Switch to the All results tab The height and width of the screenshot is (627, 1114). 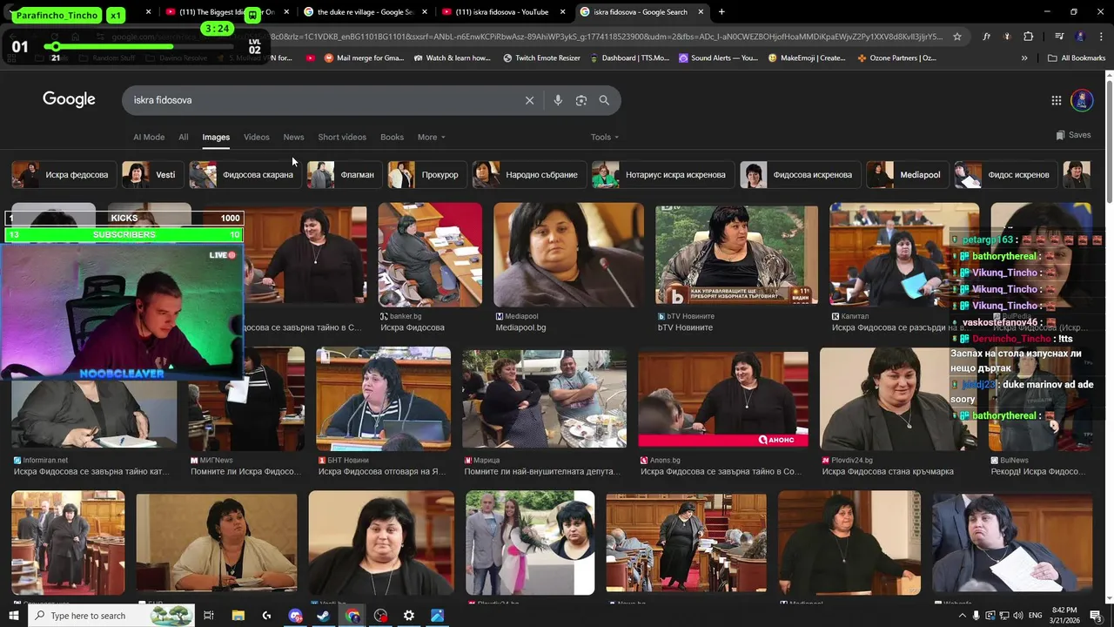pos(183,137)
